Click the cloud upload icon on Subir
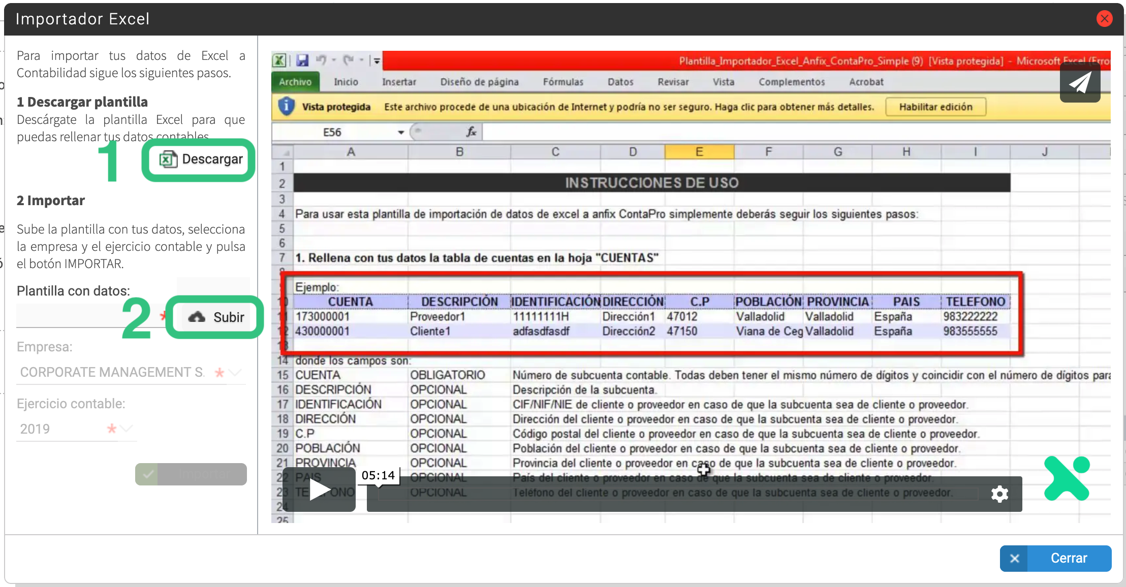1126x587 pixels. 197,317
